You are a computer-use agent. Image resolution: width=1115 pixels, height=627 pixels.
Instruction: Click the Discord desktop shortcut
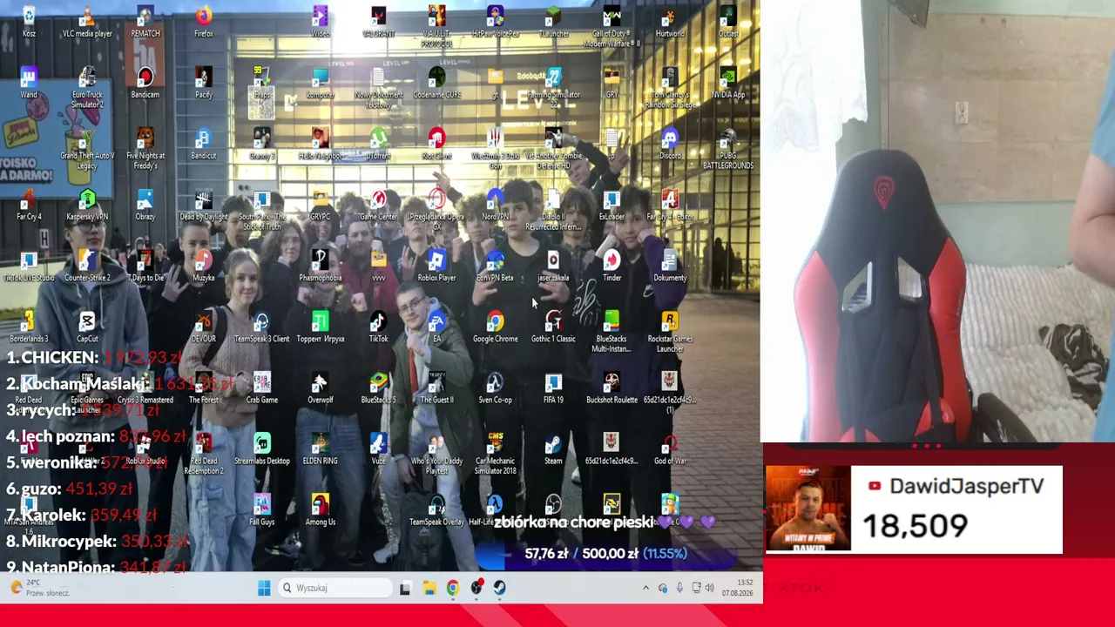point(670,145)
